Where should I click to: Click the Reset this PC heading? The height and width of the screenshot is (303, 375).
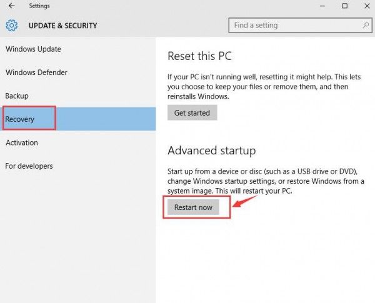(x=199, y=56)
